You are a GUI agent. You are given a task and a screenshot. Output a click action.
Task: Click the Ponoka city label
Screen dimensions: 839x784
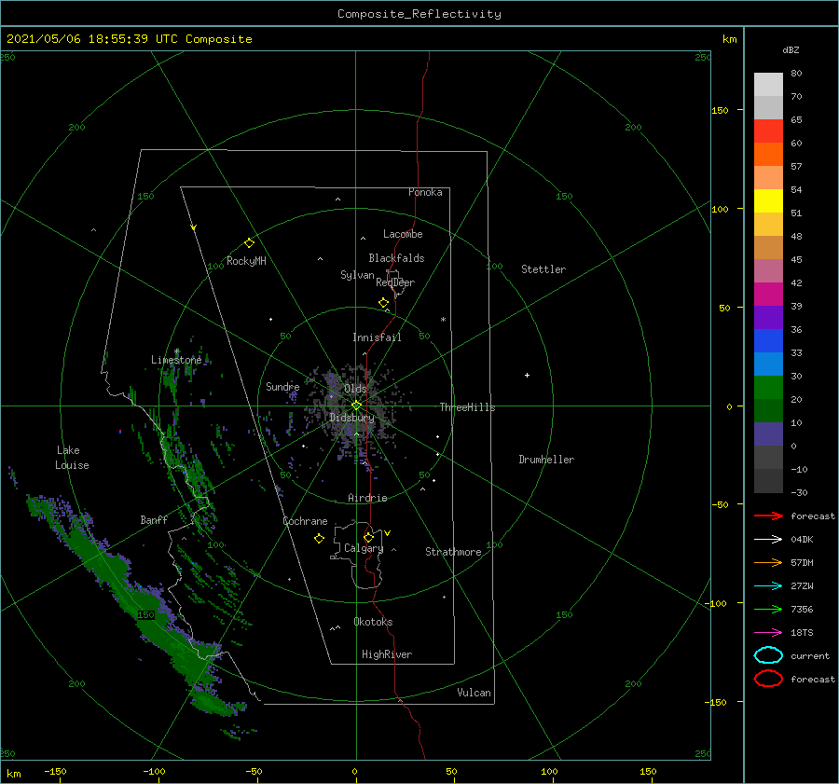click(x=425, y=192)
